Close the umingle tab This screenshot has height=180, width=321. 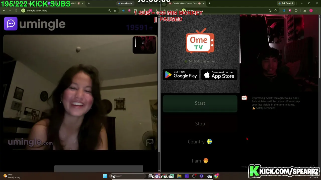click(x=83, y=3)
